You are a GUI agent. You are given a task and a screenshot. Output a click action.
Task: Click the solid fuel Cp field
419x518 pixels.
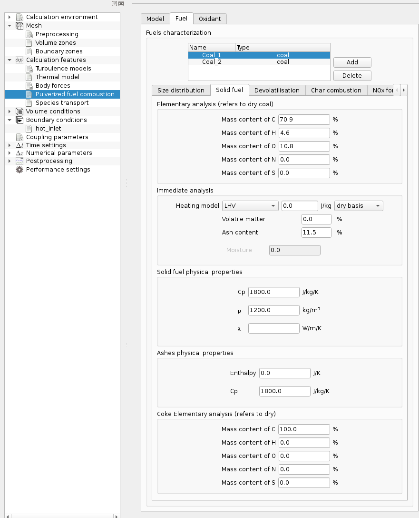tap(273, 292)
